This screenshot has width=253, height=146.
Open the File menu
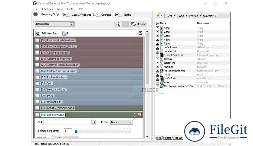click(x=35, y=9)
